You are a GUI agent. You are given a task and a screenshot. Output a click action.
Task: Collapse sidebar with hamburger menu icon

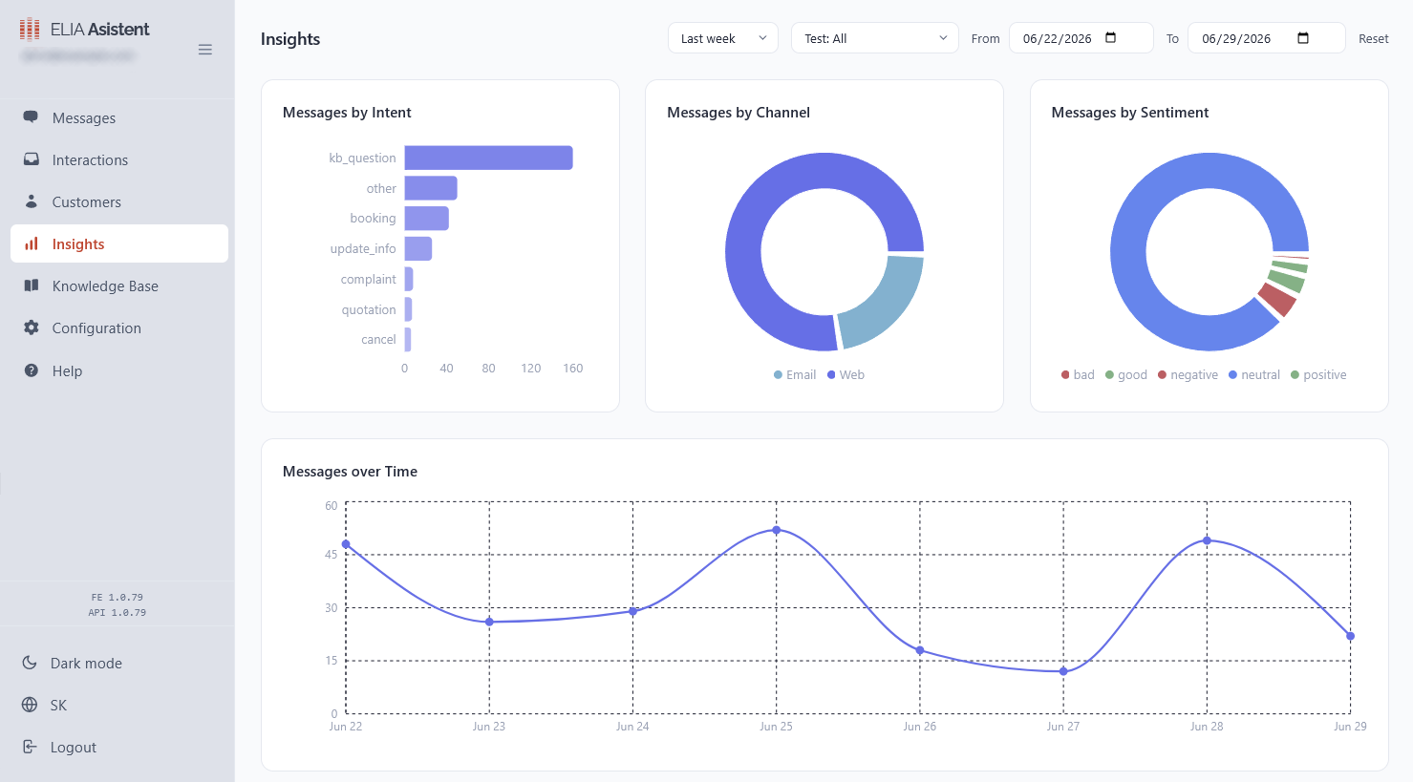204,50
